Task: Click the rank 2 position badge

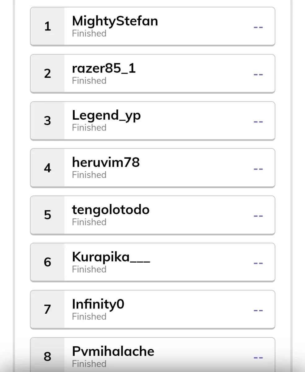Action: tap(47, 73)
